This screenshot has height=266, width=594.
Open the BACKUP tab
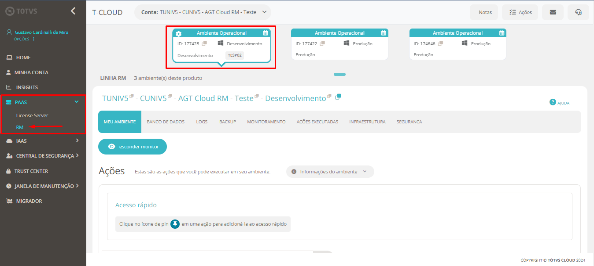coord(228,122)
